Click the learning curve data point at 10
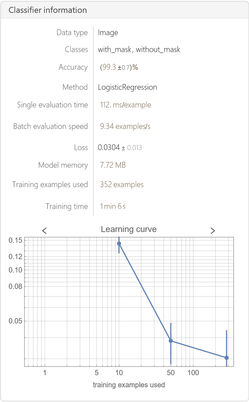249x402 pixels. coord(119,243)
